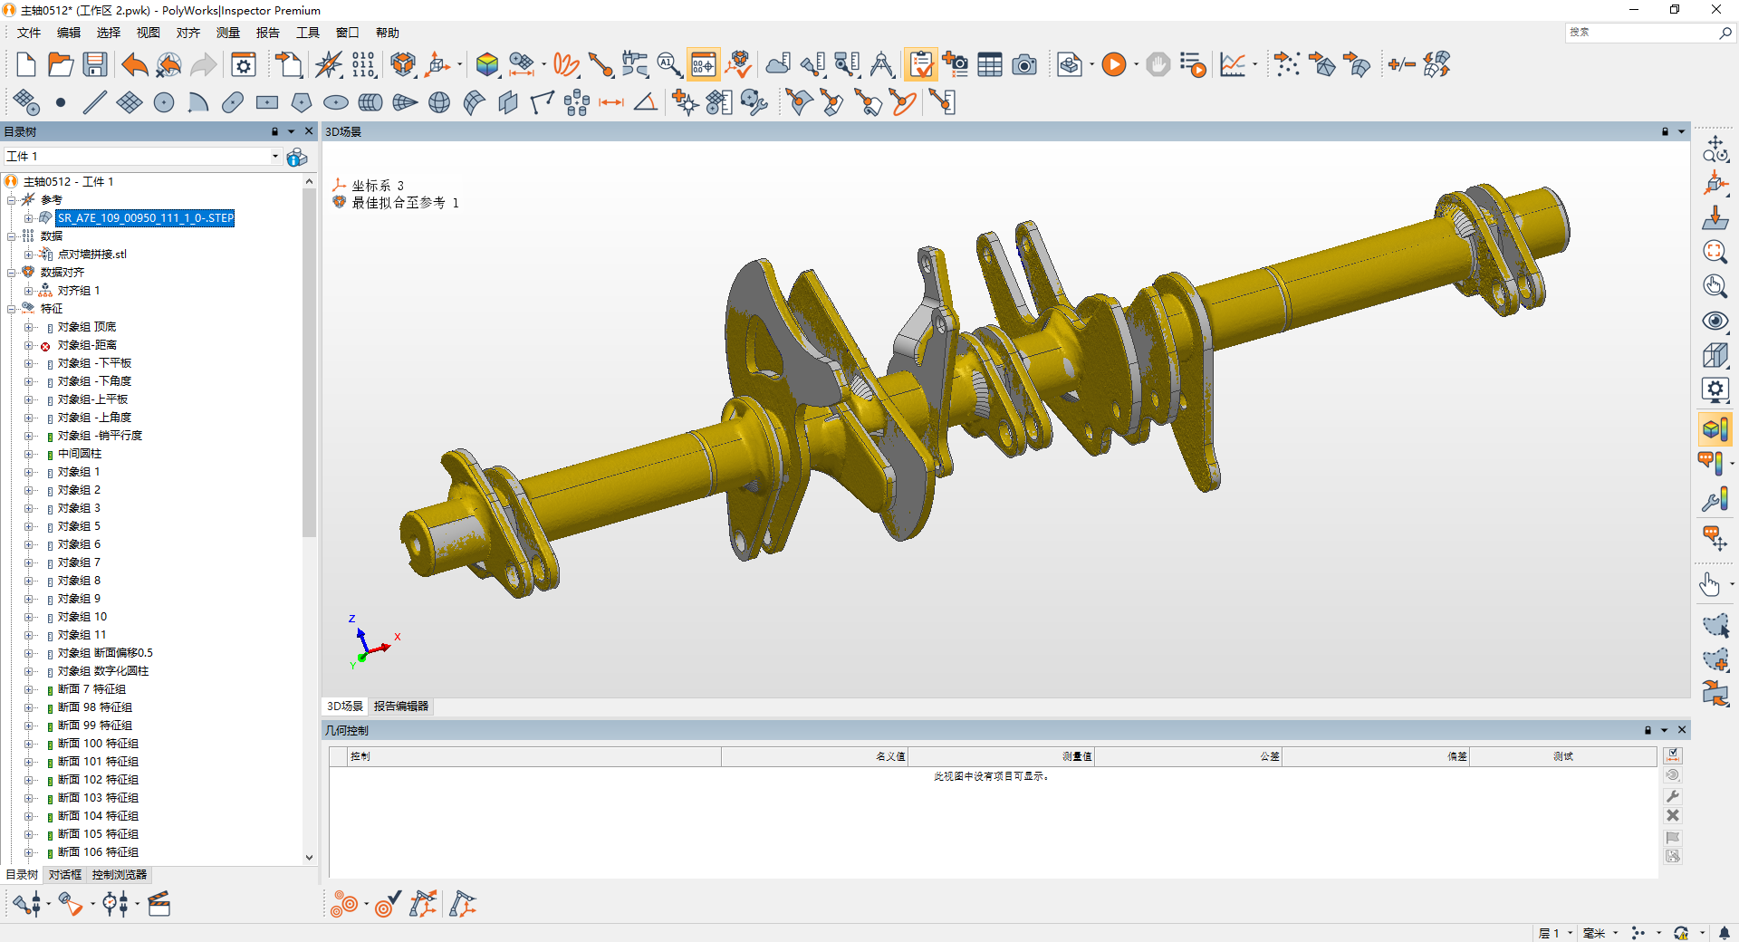Undo the last action with the orange arrow
The height and width of the screenshot is (942, 1739).
coord(134,65)
